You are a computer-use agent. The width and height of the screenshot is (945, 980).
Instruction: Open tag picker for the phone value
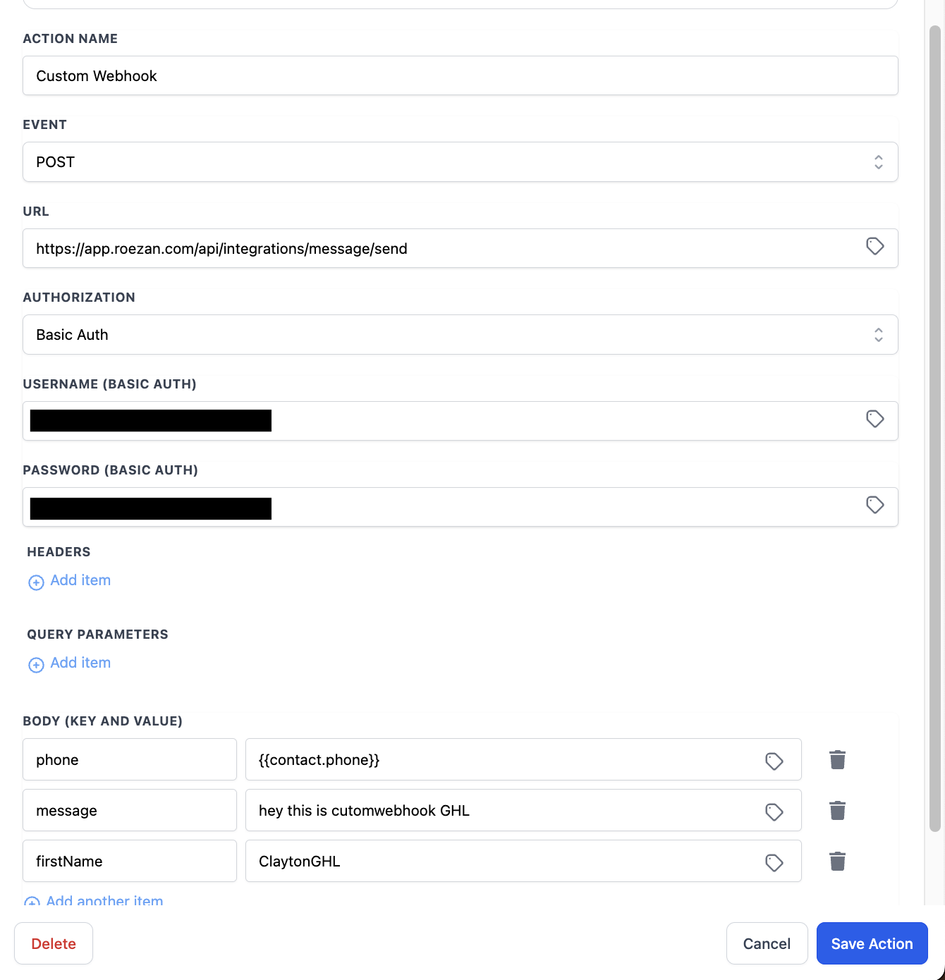[x=774, y=761]
